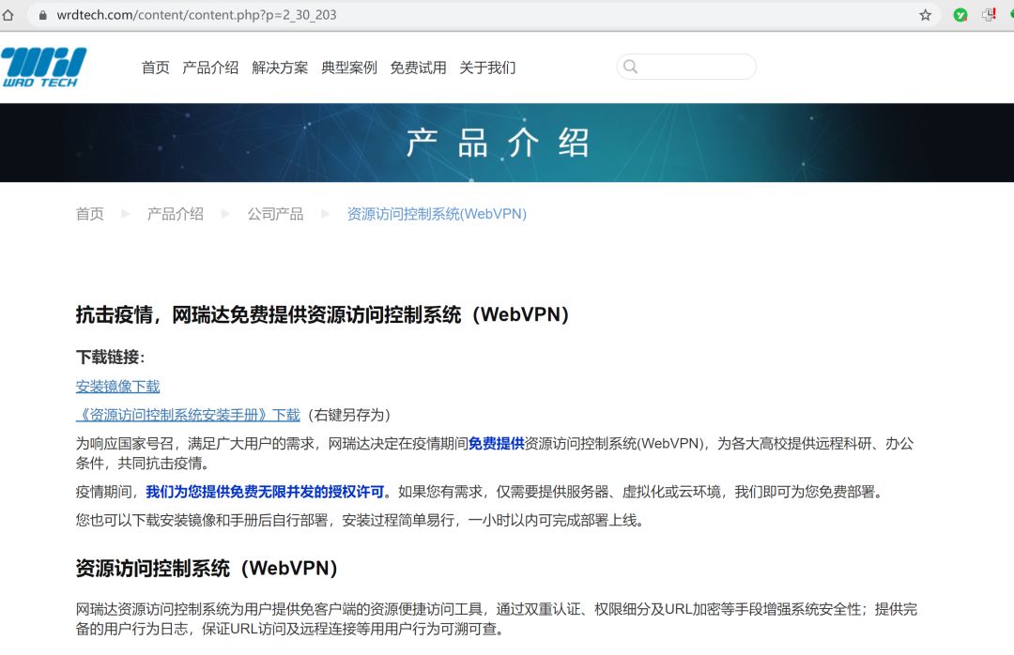Click the browser home icon
Viewport: 1014px width, 655px height.
(x=8, y=15)
